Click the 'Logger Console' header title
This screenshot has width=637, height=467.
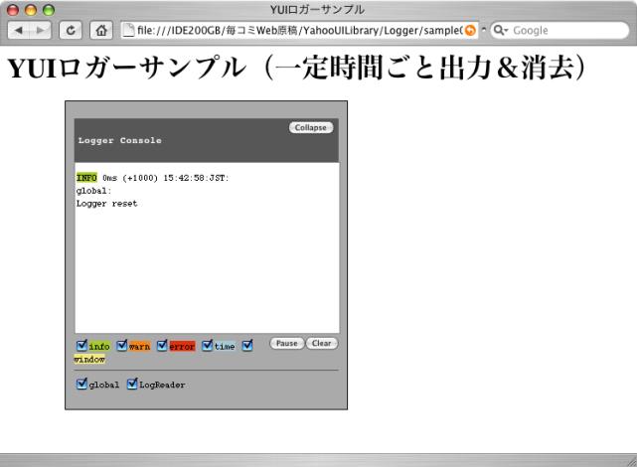coord(120,140)
